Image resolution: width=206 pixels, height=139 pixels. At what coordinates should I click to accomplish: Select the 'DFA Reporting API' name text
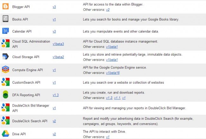coord(26,95)
